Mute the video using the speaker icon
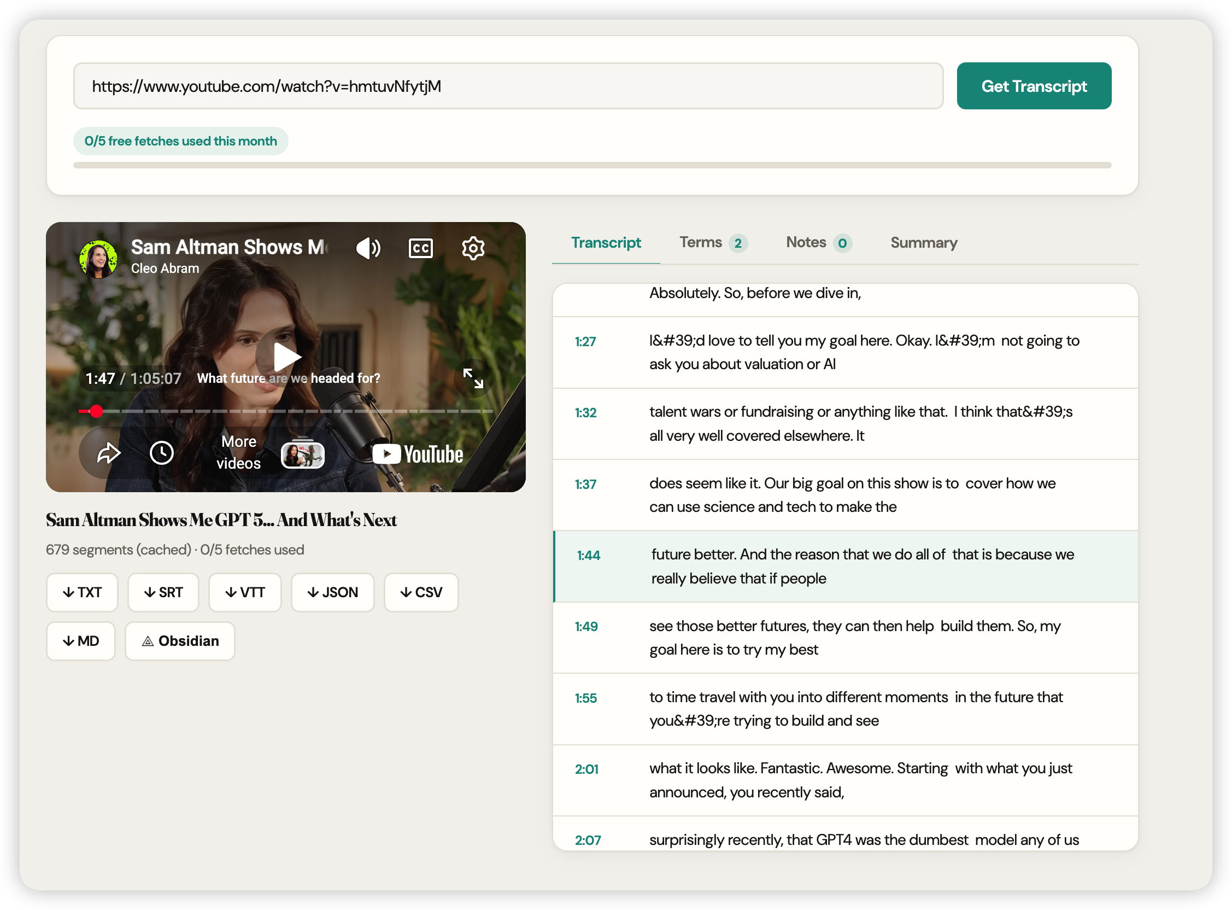This screenshot has width=1232, height=910. coord(368,248)
